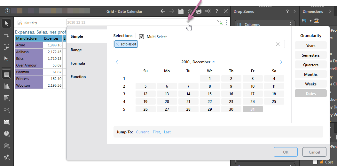Remove the 2010-12-31 selection chip
Image resolution: width=337 pixels, height=166 pixels.
point(117,44)
